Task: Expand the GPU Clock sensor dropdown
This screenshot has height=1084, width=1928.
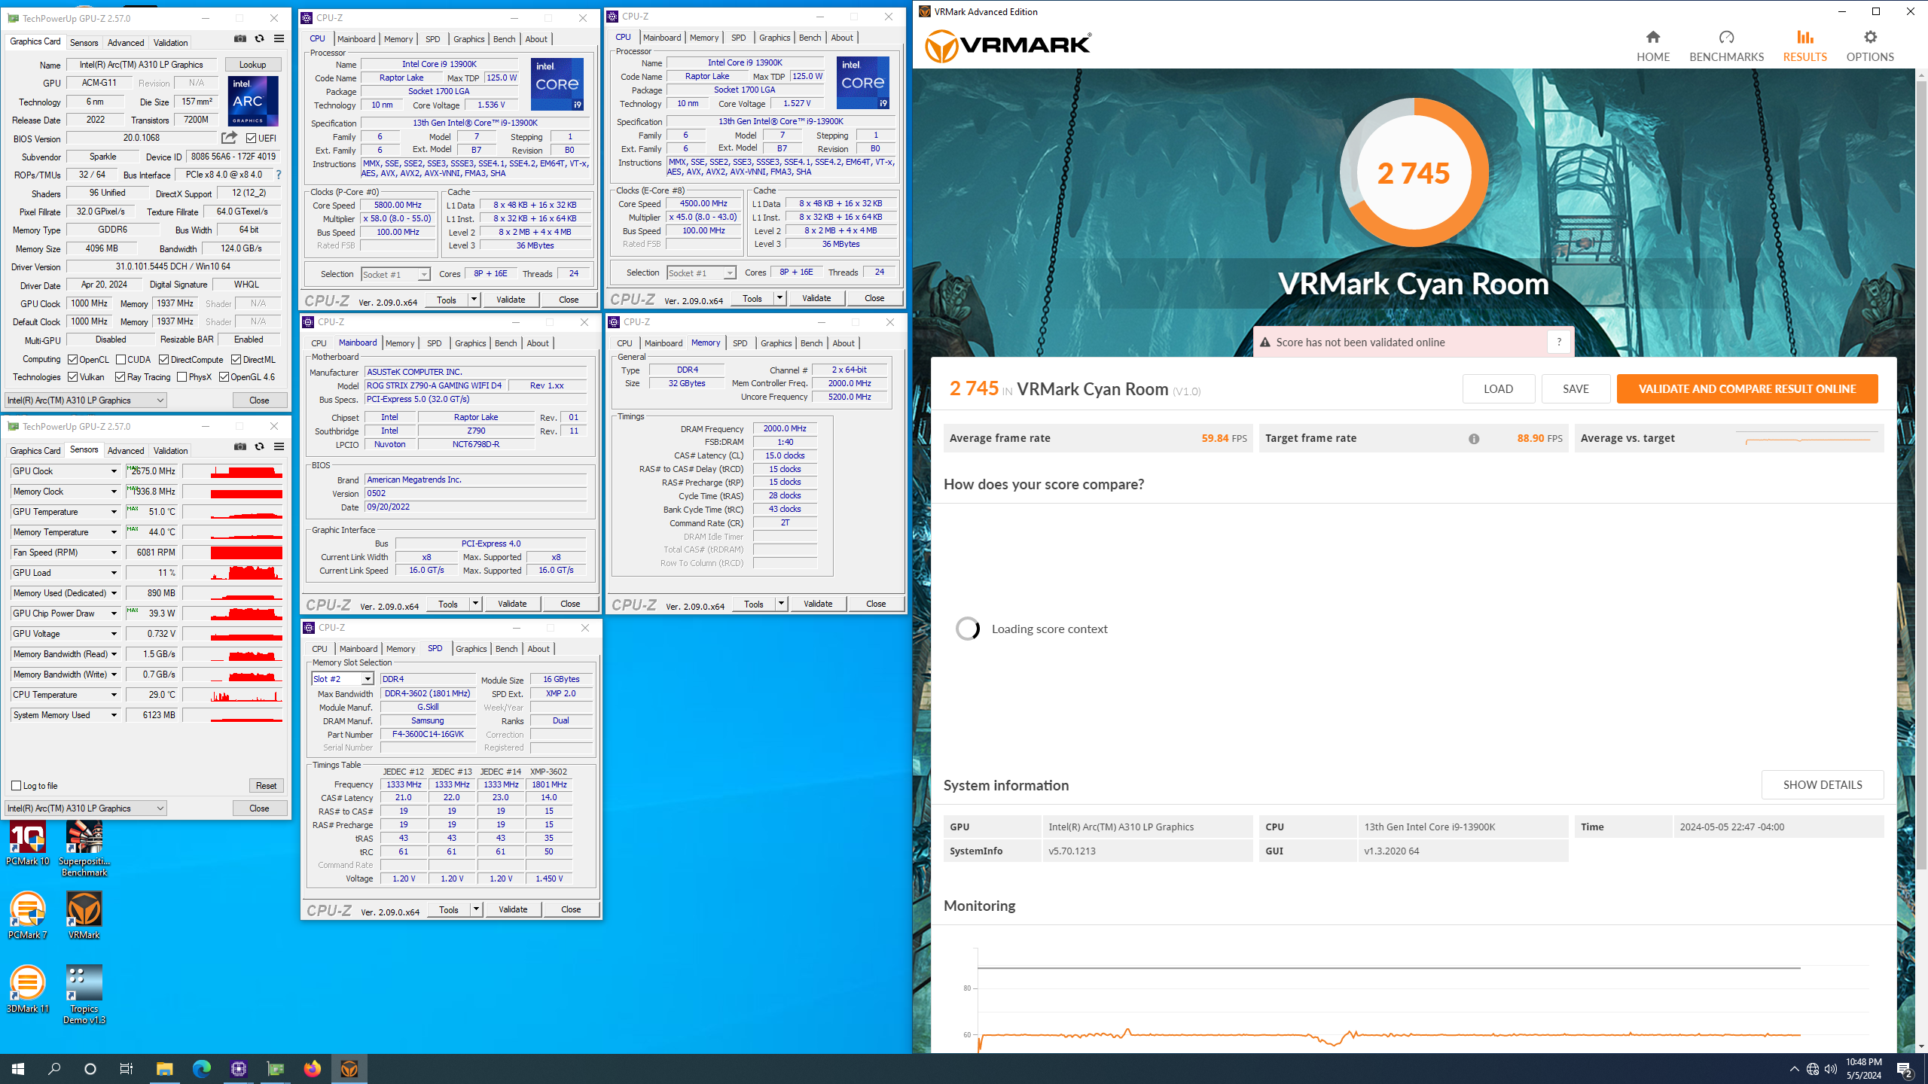Action: click(x=114, y=471)
